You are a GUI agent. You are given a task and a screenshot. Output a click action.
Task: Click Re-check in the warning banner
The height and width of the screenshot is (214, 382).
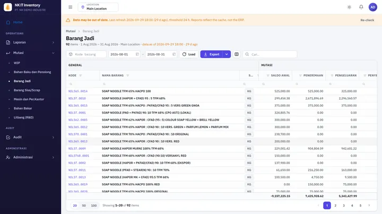pyautogui.click(x=367, y=20)
